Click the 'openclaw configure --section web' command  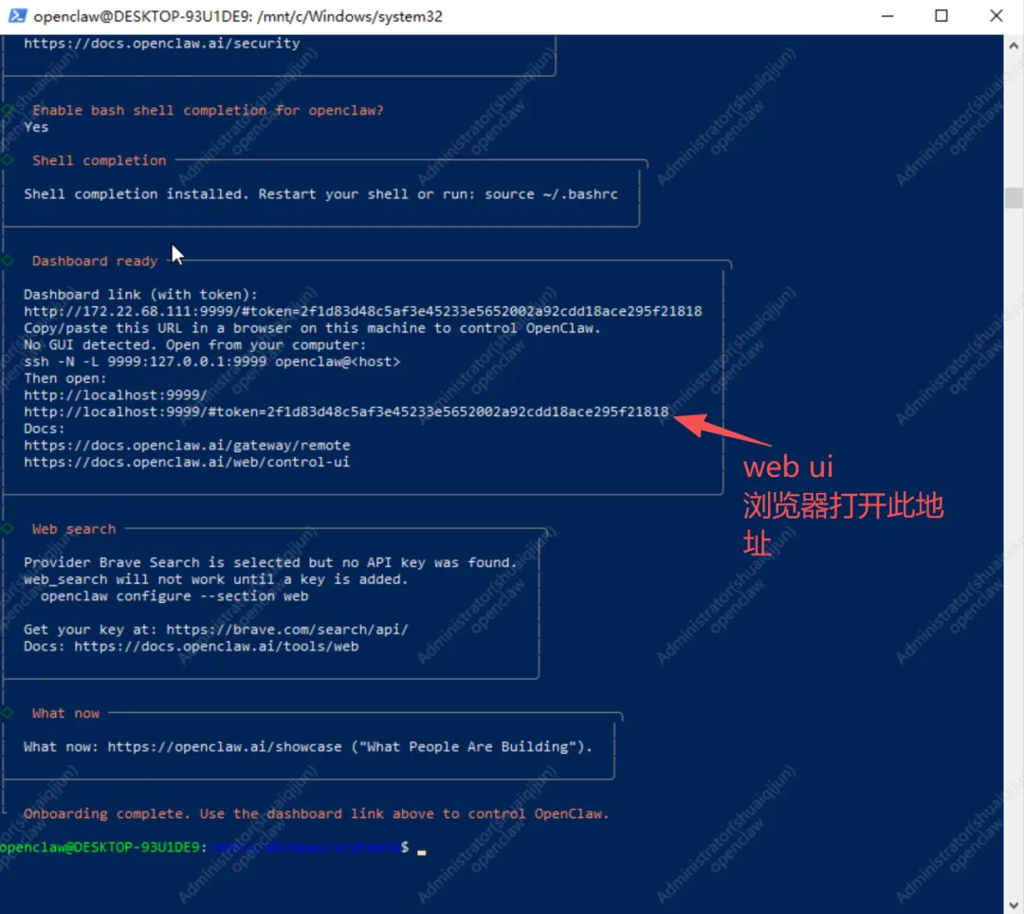pyautogui.click(x=174, y=596)
